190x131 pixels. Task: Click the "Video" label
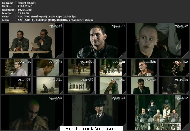point(5,17)
